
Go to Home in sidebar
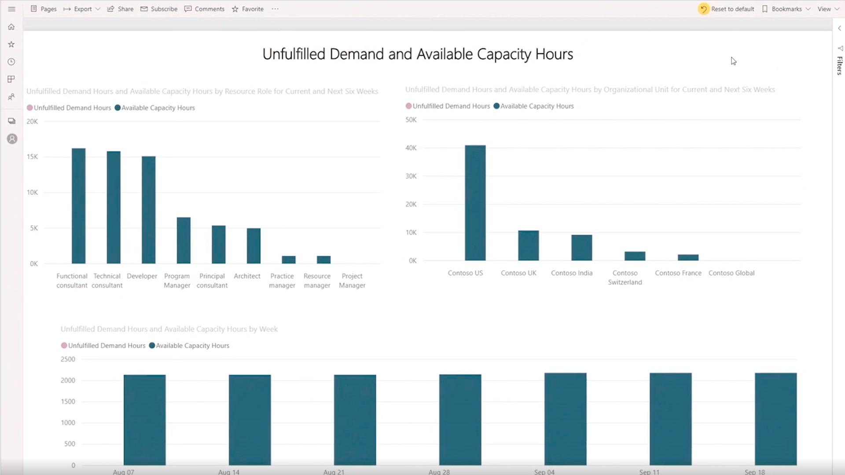pyautogui.click(x=11, y=27)
